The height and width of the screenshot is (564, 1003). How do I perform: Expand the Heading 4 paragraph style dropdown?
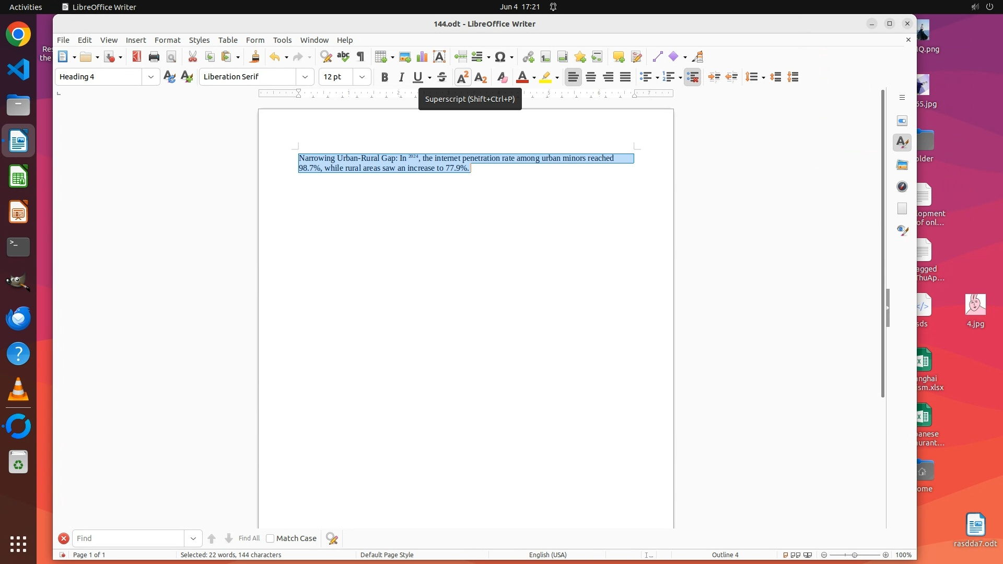click(x=150, y=77)
